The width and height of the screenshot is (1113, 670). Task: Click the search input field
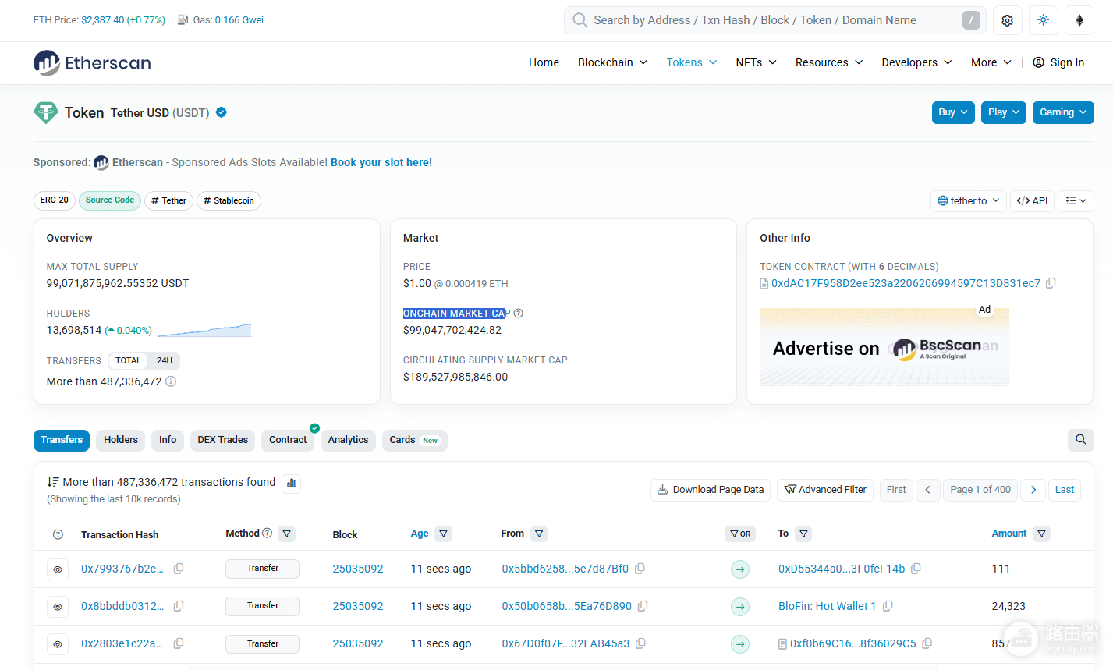click(x=775, y=20)
